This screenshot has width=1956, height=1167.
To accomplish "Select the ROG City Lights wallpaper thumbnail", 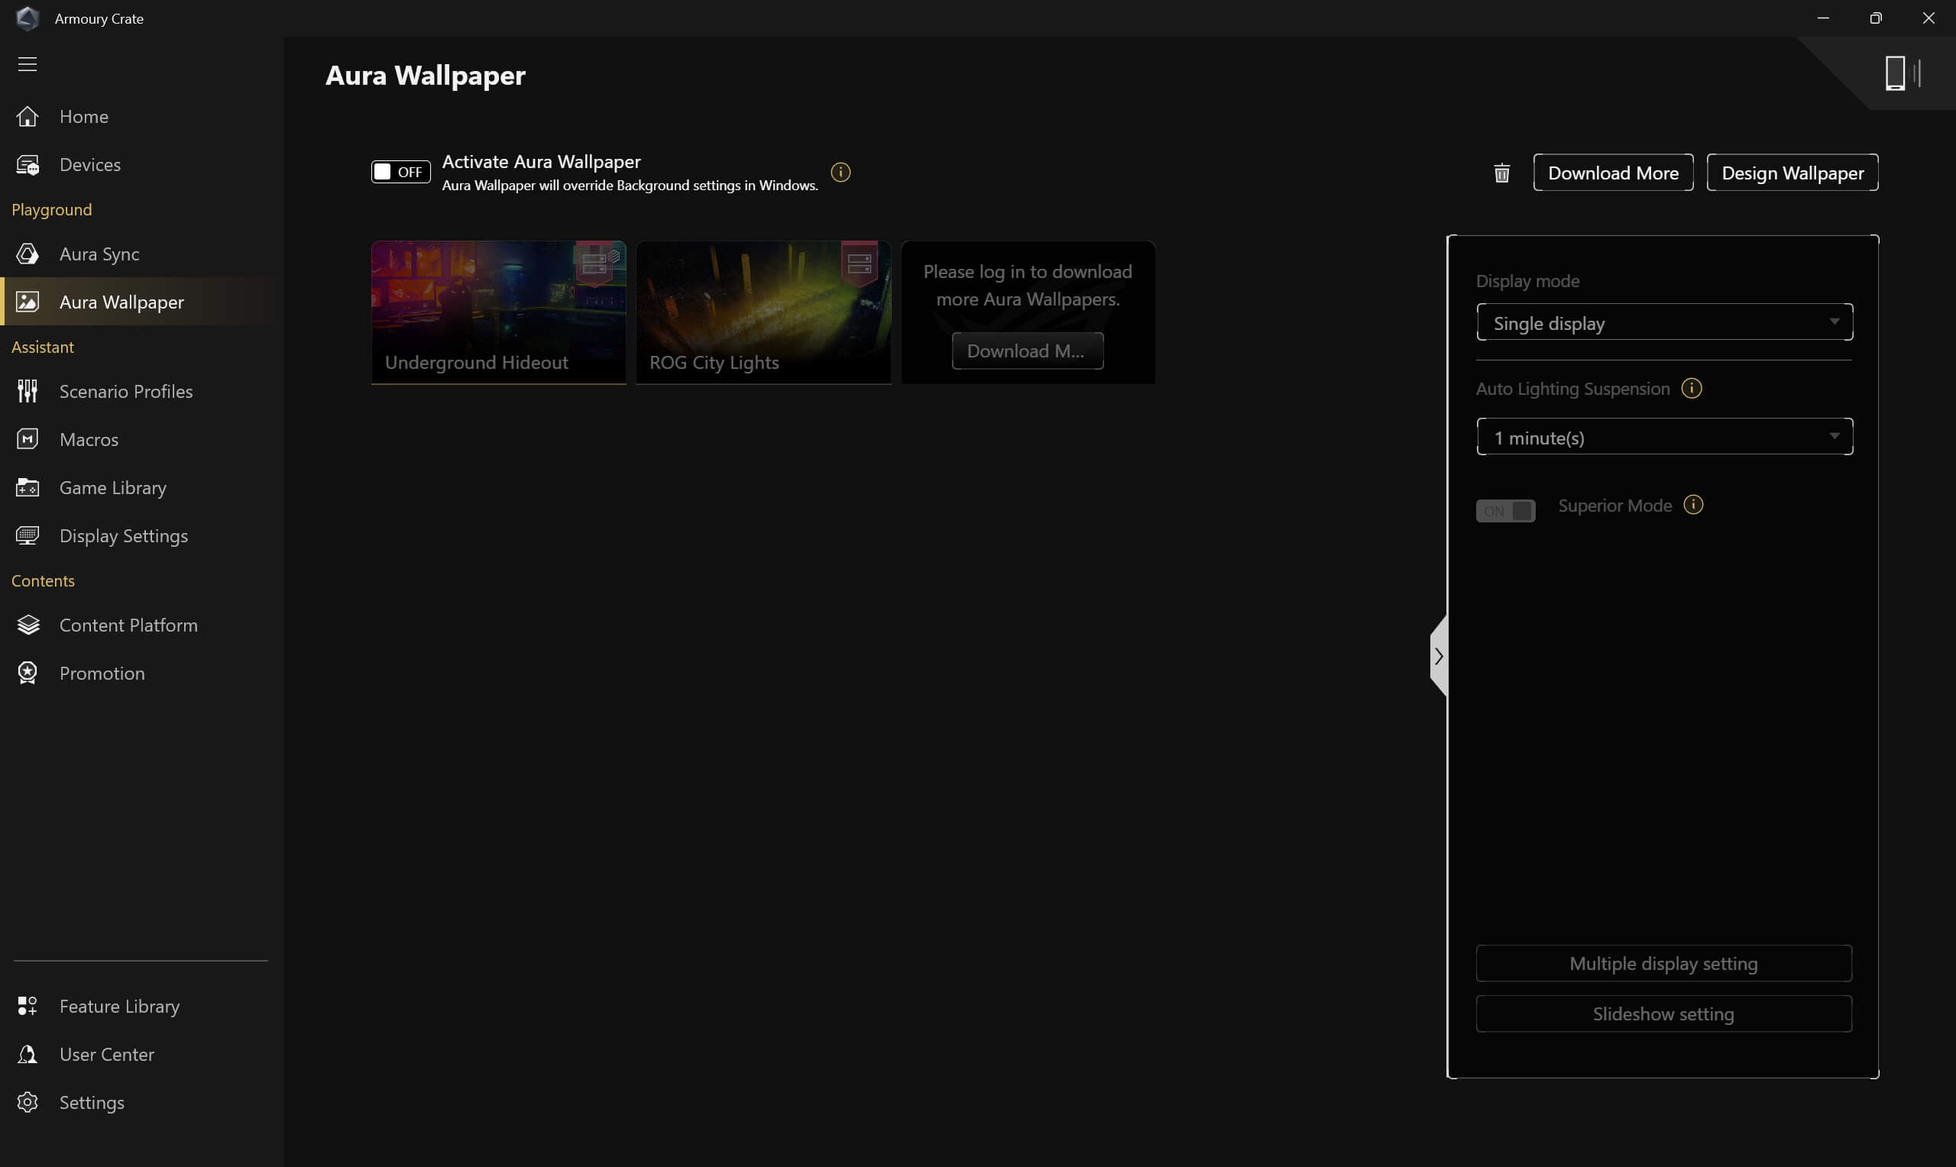I will 763,312.
